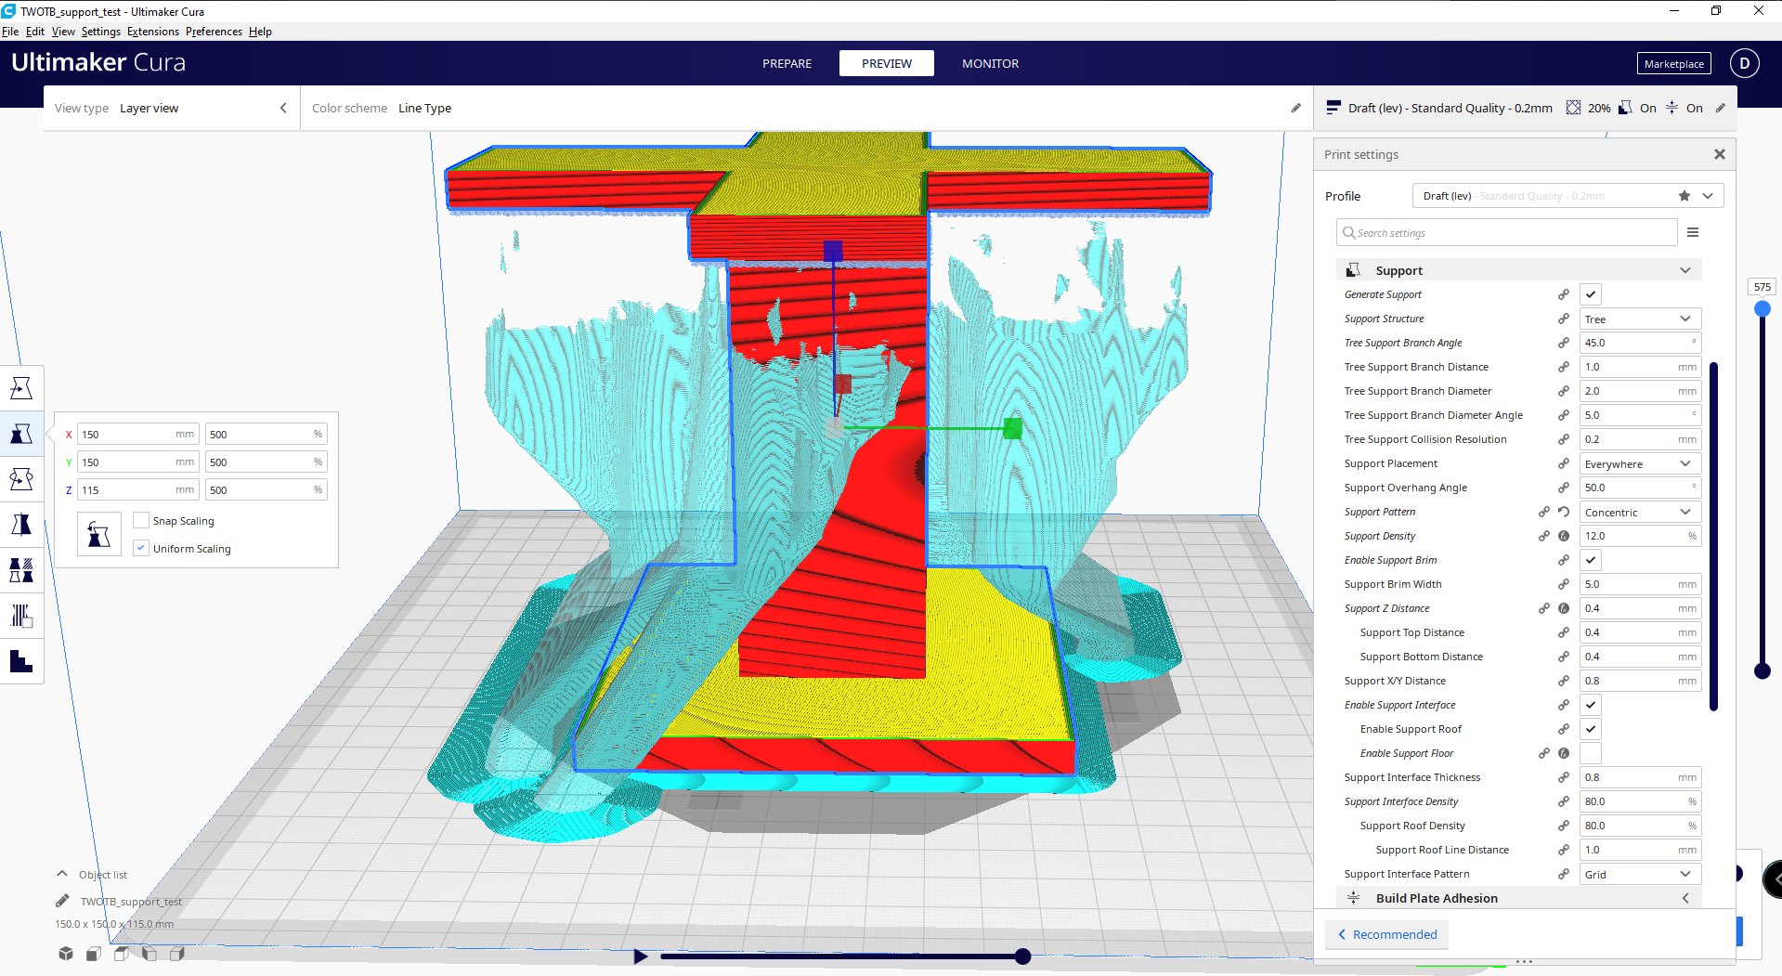This screenshot has height=976, width=1782.
Task: Click the Tree Support Branch Angle value field
Action: pyautogui.click(x=1640, y=343)
